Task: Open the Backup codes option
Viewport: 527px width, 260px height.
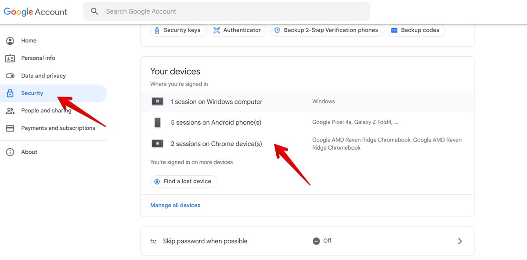Action: 416,30
